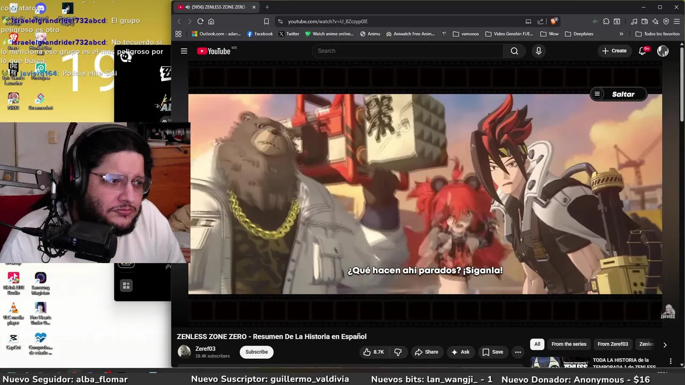The image size is (685, 385).
Task: Open the TikTok LIVE Studio shortcut
Action: (13, 284)
